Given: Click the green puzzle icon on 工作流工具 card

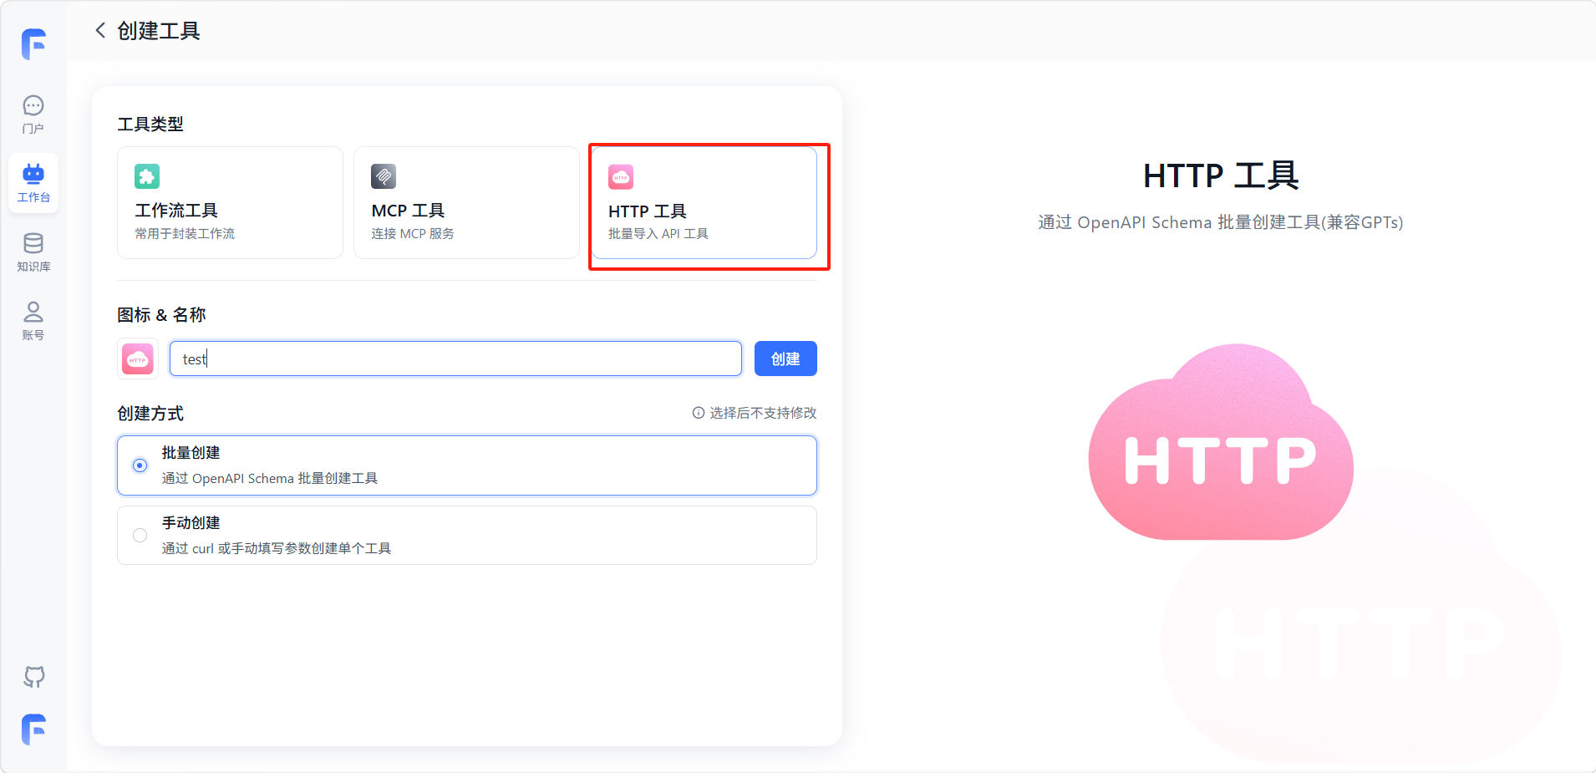Looking at the screenshot, I should pos(147,176).
